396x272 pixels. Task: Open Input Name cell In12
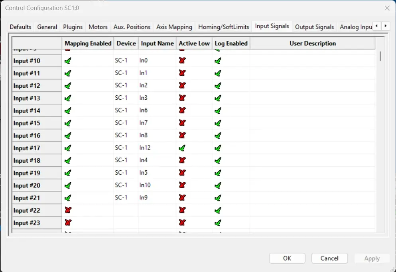click(157, 148)
